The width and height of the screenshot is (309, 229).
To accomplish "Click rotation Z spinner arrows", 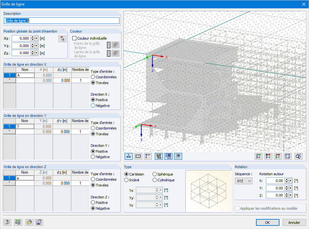I will click(x=287, y=195).
